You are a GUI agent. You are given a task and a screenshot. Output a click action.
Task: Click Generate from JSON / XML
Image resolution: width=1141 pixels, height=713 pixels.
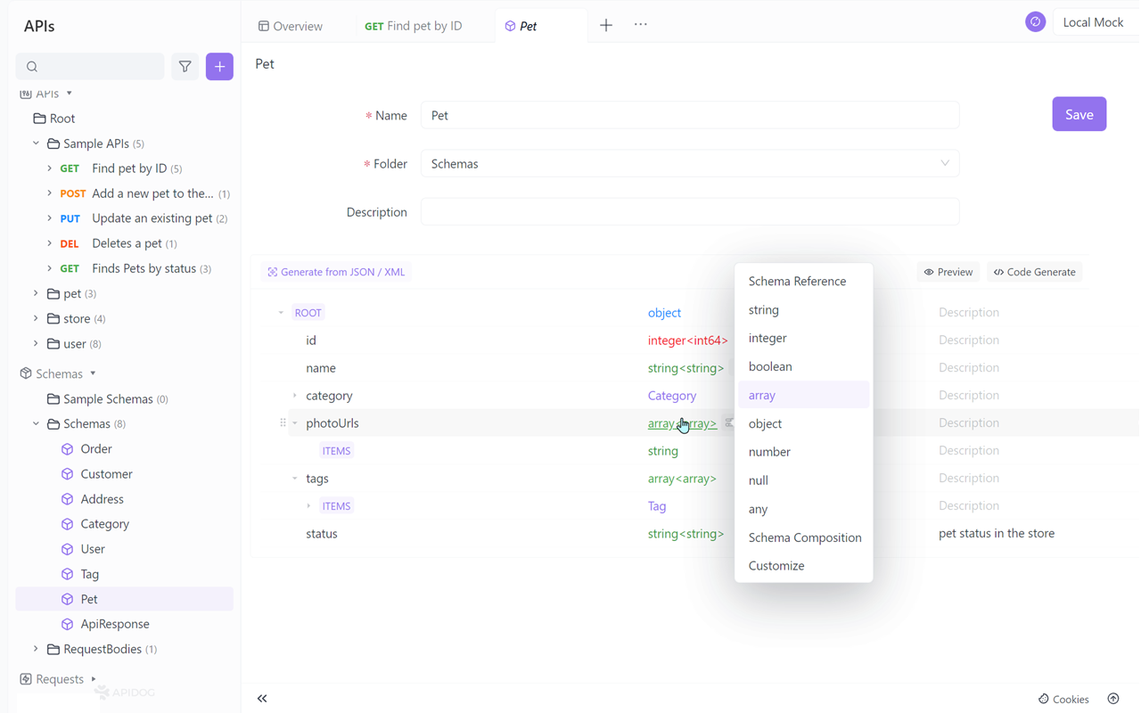[x=336, y=272]
